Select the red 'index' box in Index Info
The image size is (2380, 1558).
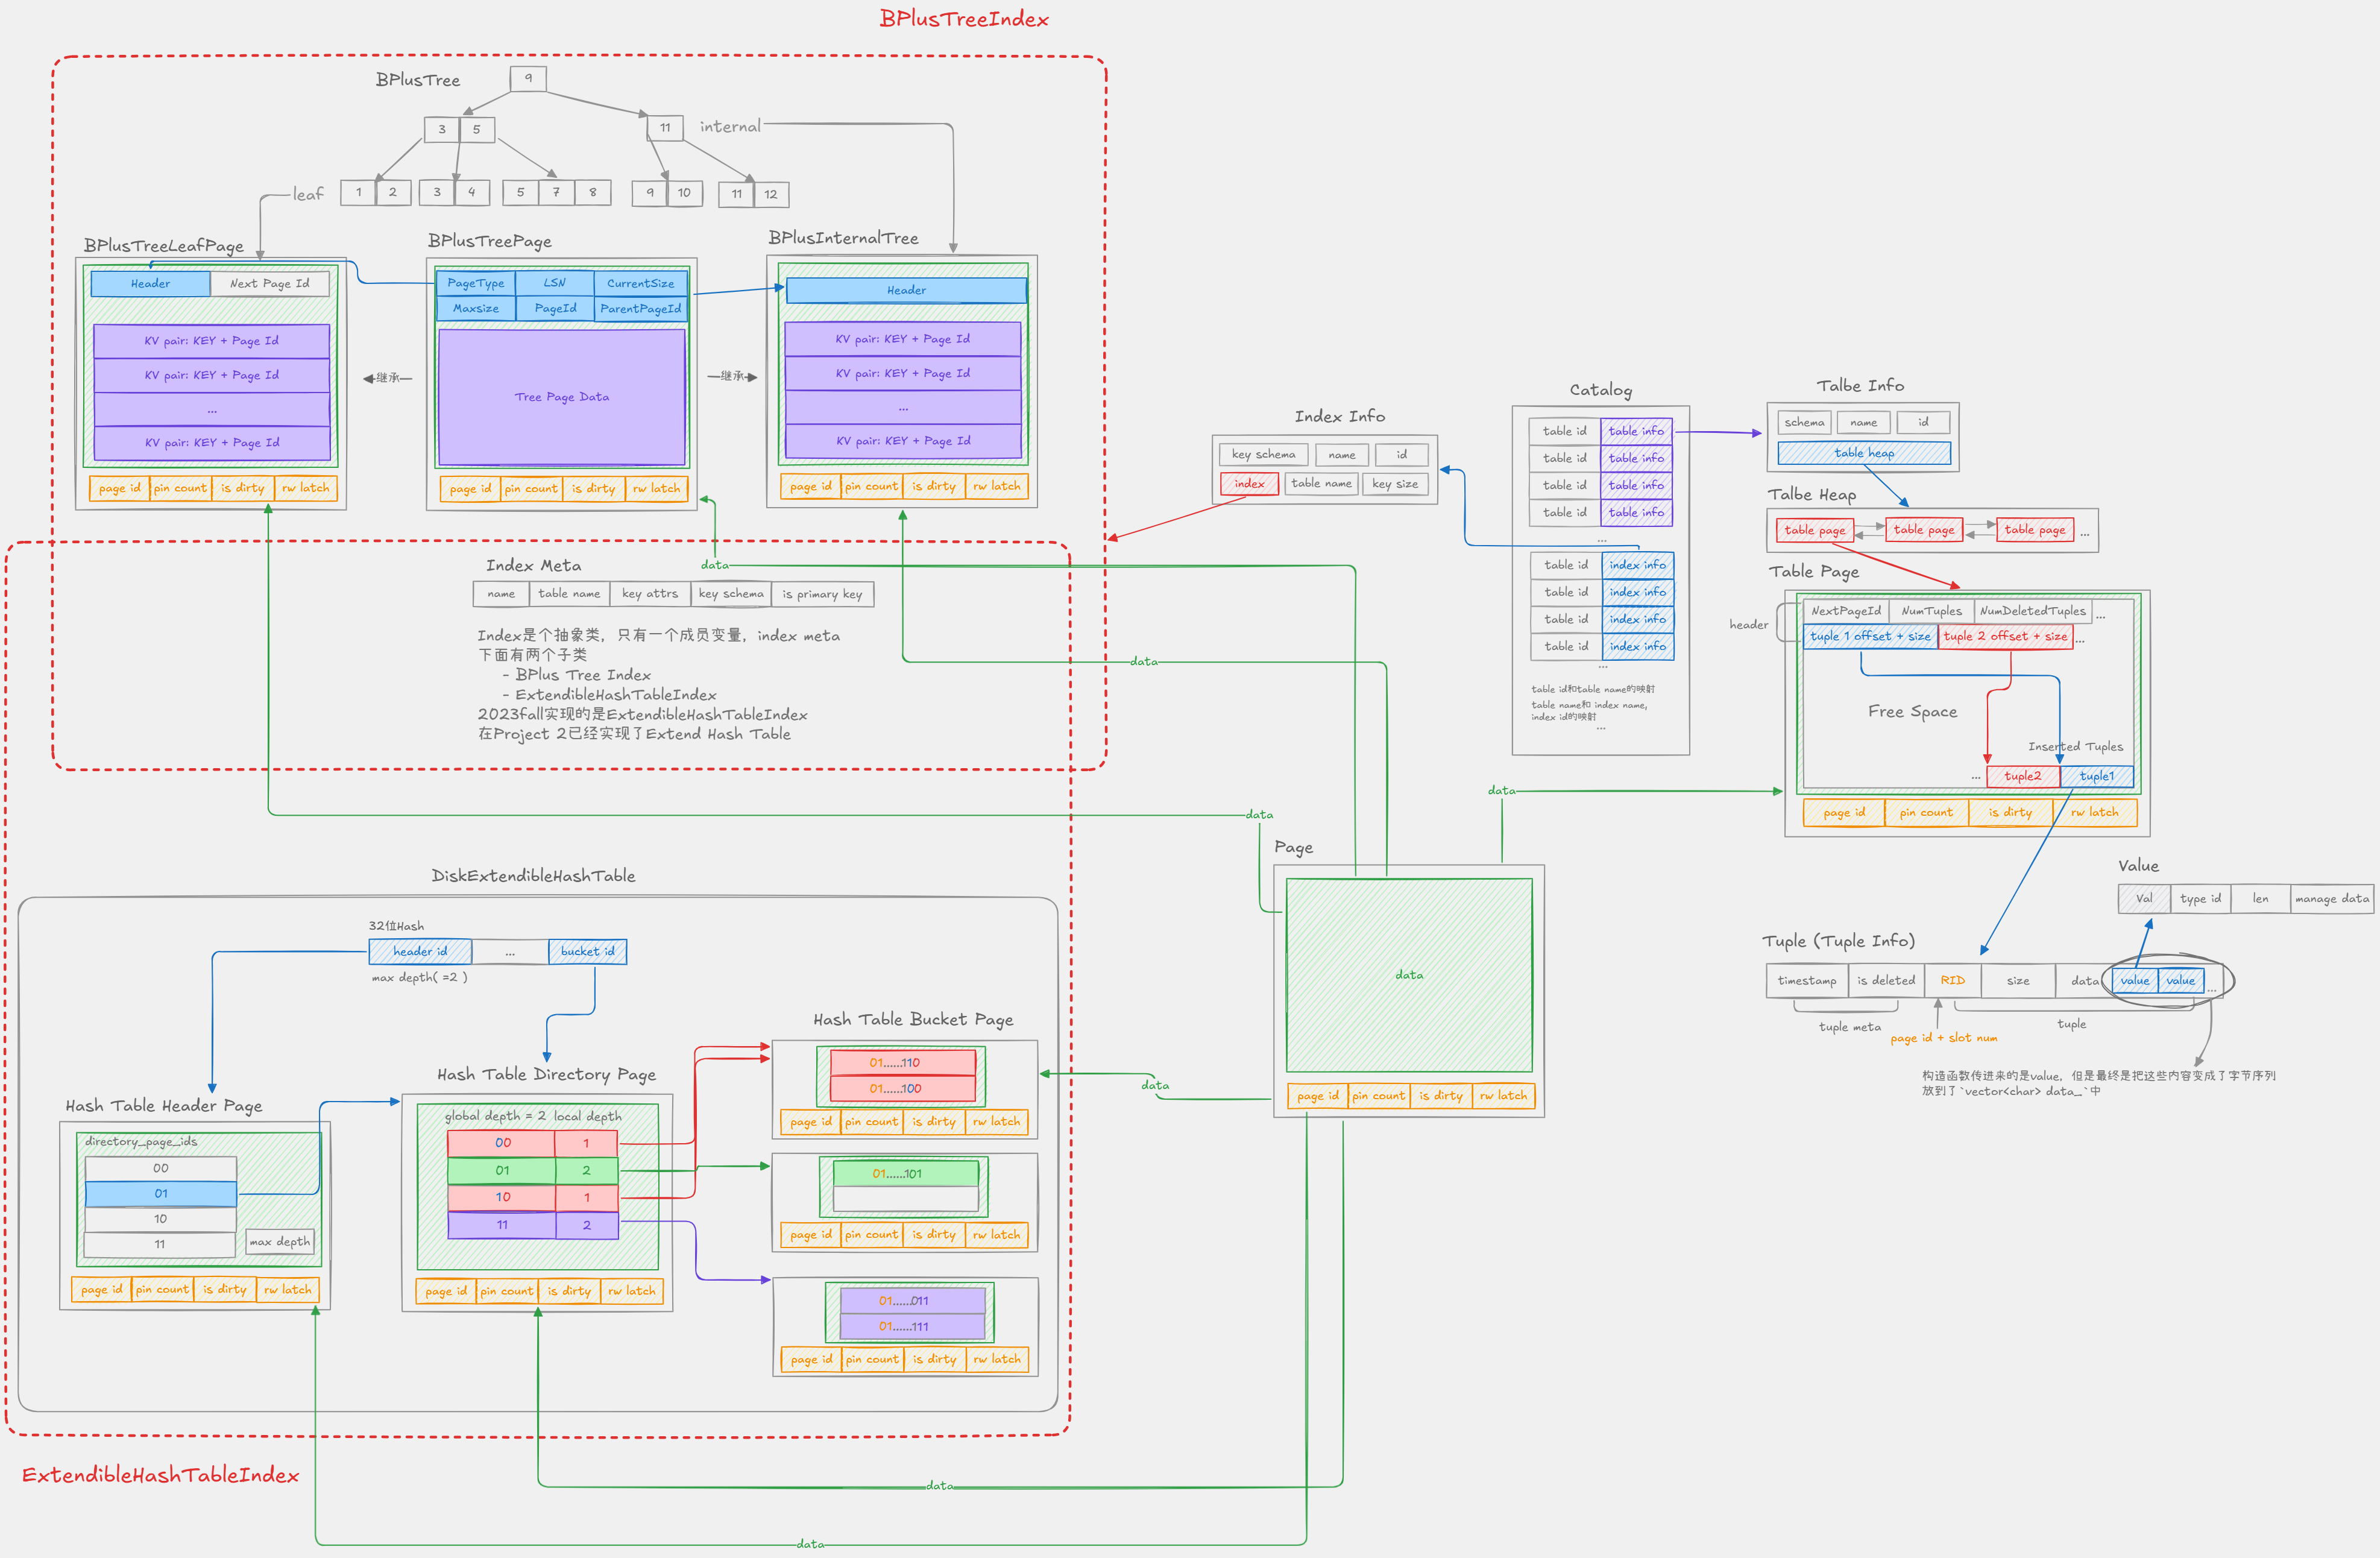pyautogui.click(x=1248, y=484)
